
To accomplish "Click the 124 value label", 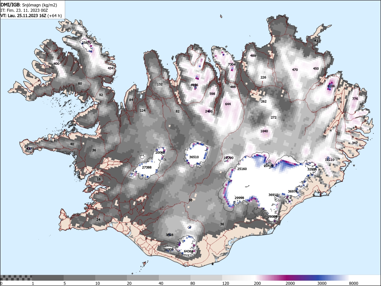I will click(142, 111).
